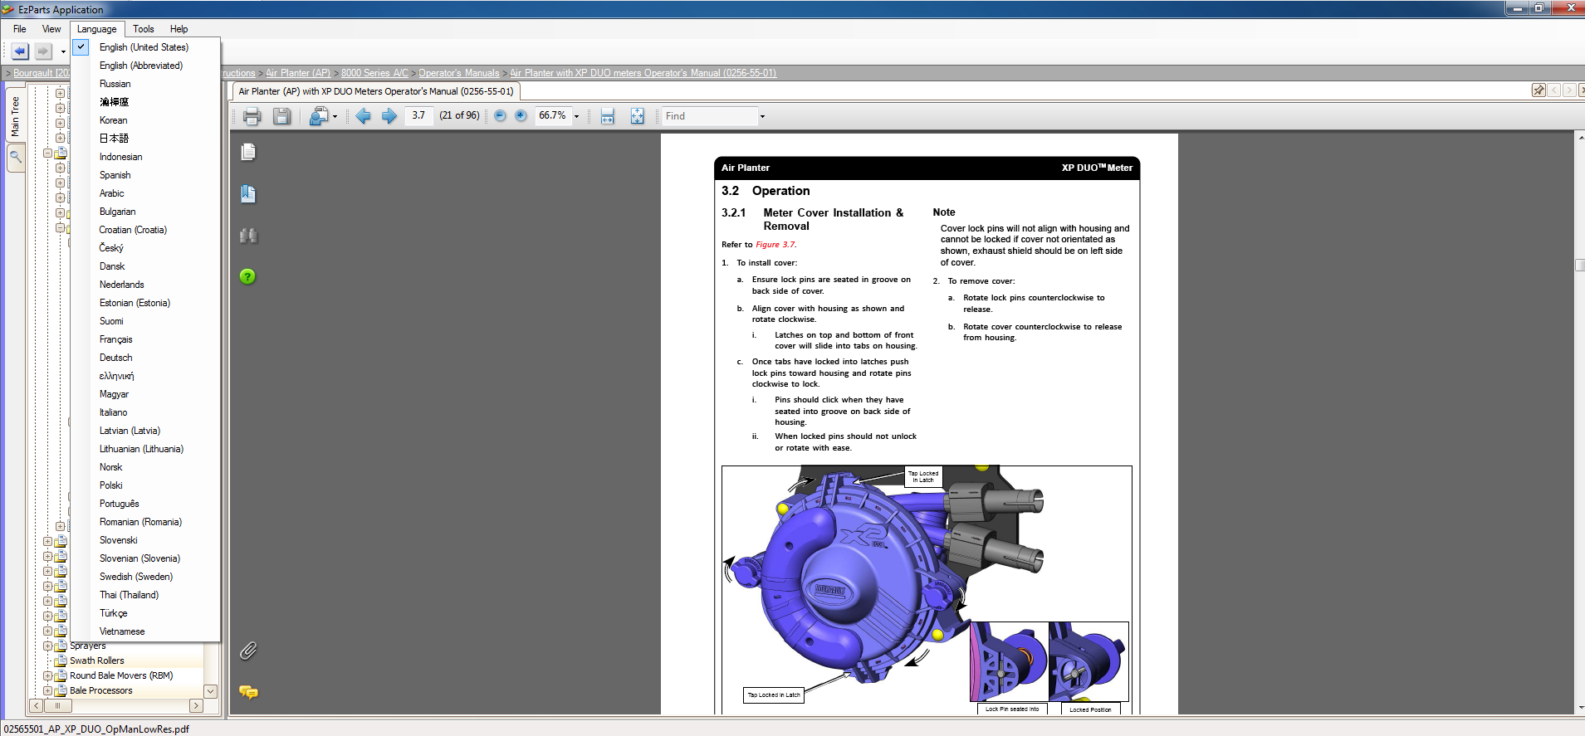Viewport: 1585px width, 736px height.
Task: Open the Tools menu
Action: [144, 29]
